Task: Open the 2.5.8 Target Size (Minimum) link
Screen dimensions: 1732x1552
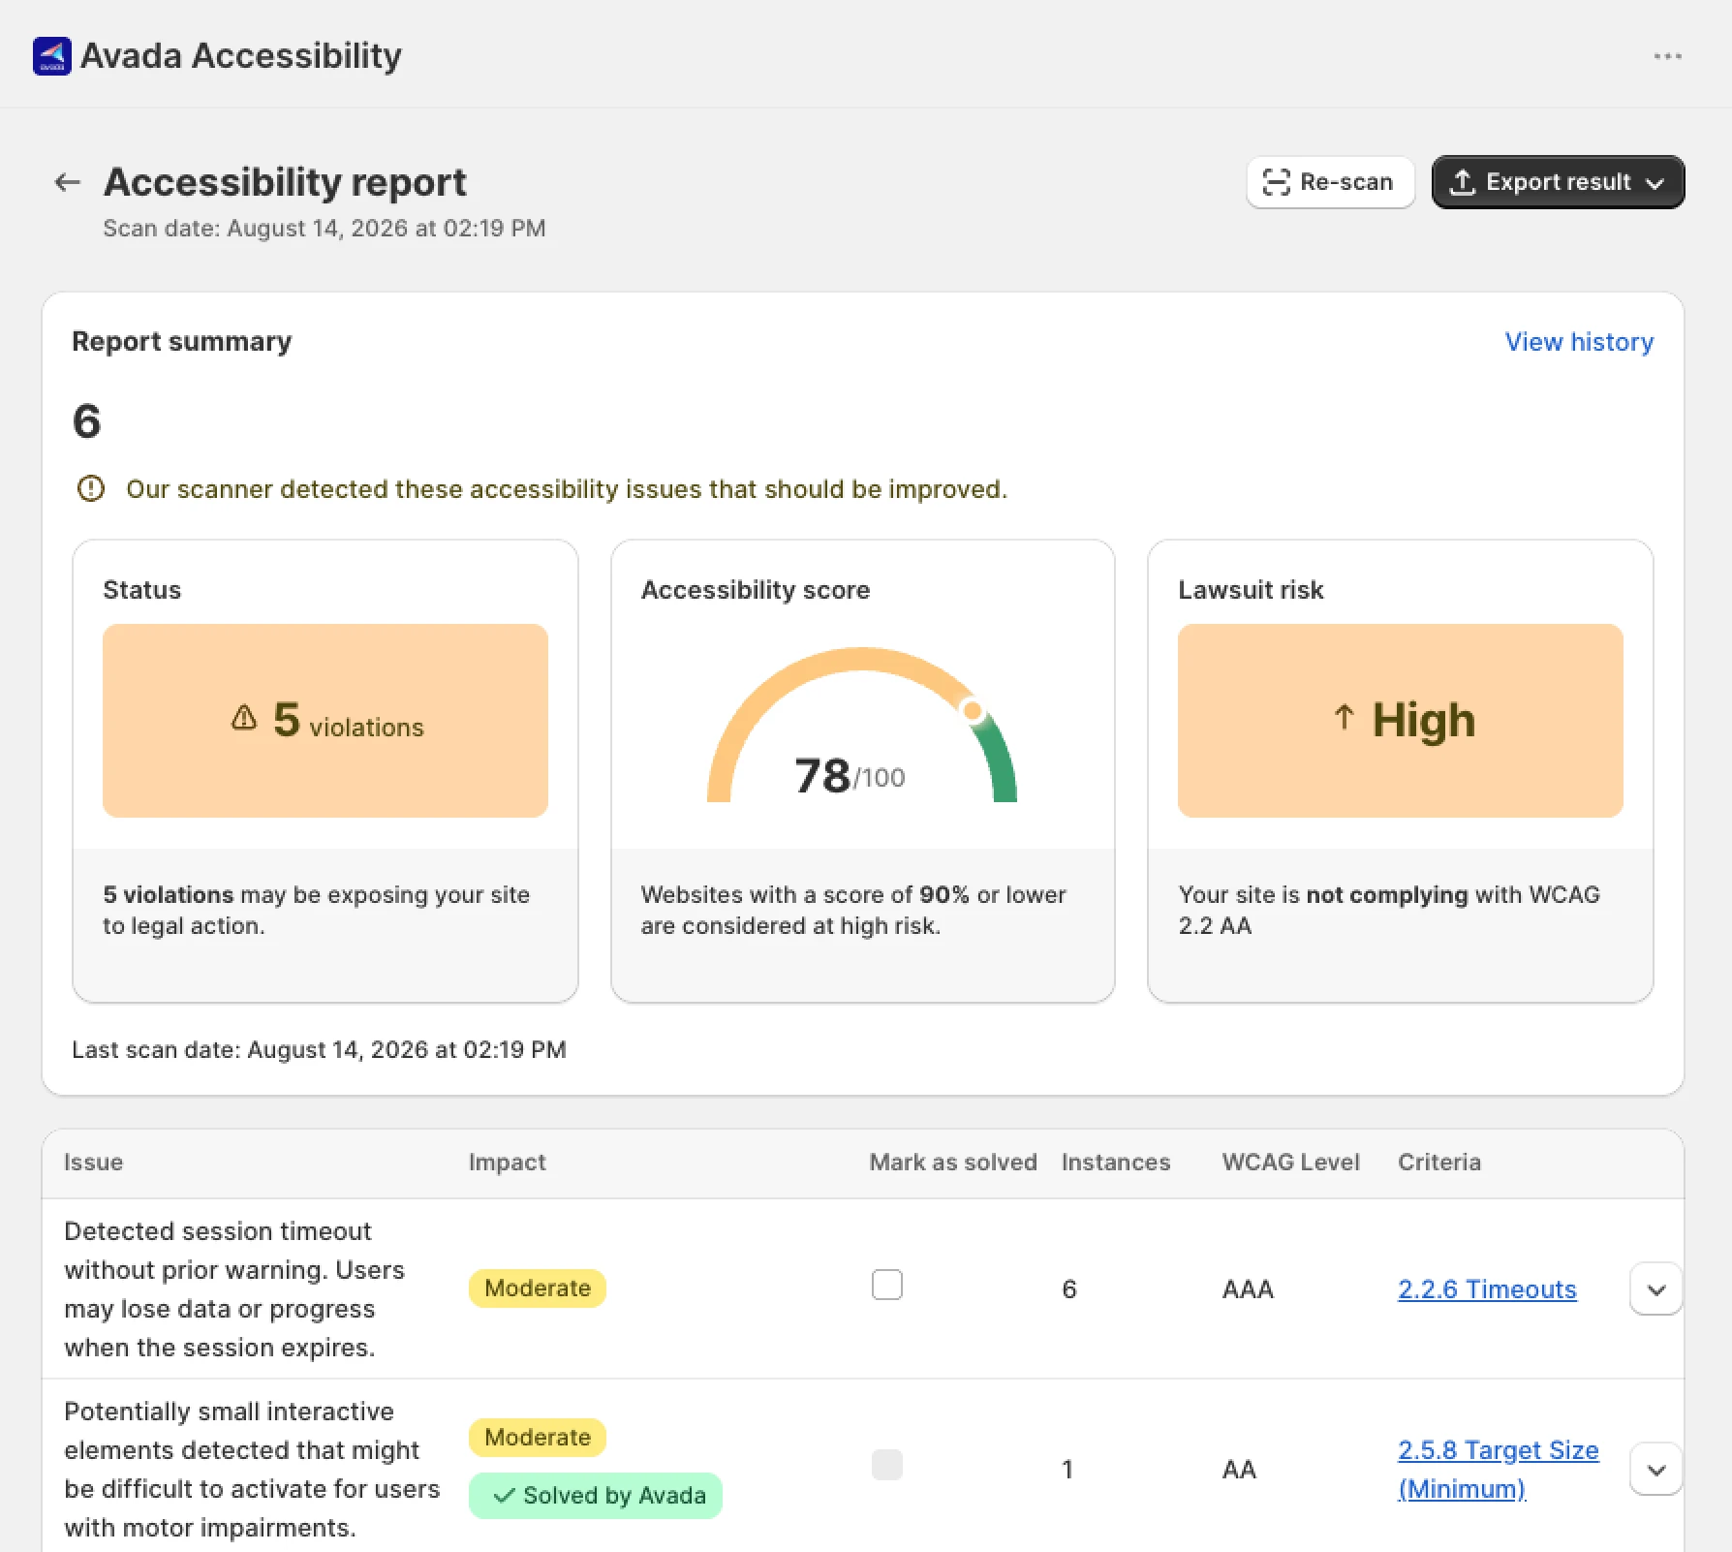Action: coord(1498,1470)
